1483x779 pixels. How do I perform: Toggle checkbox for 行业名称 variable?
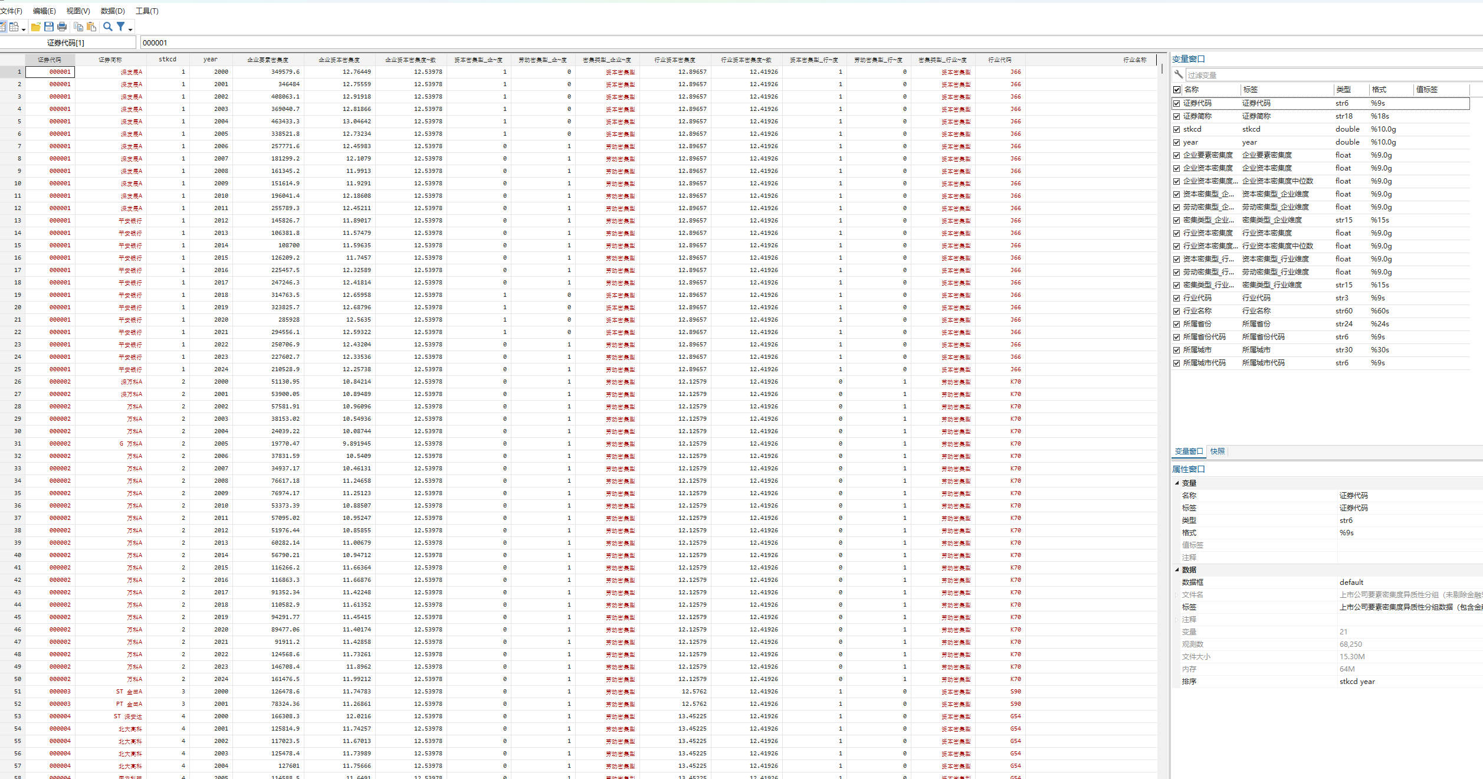click(x=1177, y=311)
